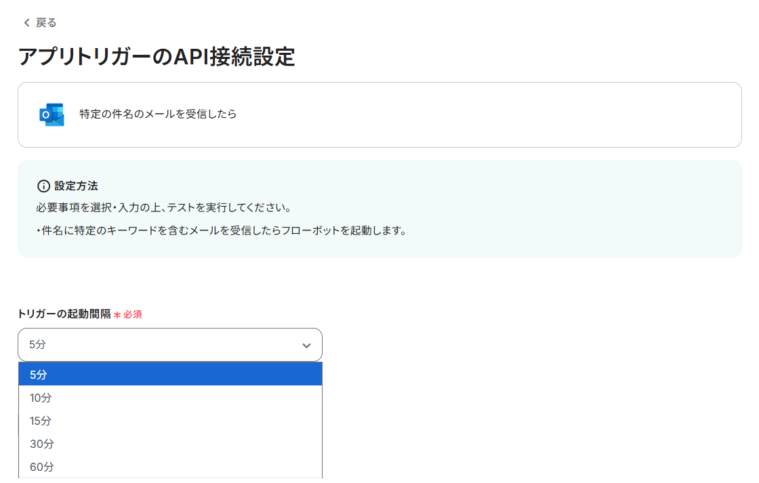Pick the 15分 interval option
Image resolution: width=759 pixels, height=483 pixels.
point(169,421)
